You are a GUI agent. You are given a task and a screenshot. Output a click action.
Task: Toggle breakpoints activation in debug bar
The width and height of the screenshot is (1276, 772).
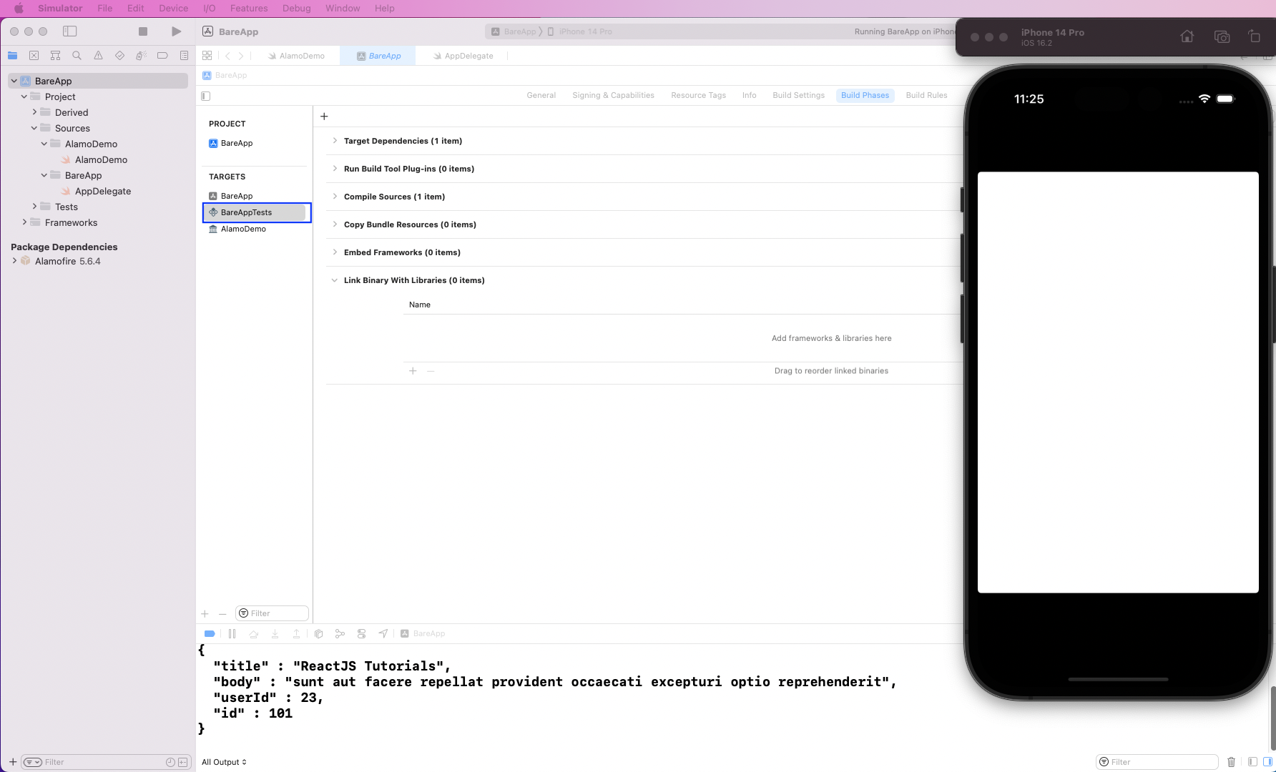(210, 634)
